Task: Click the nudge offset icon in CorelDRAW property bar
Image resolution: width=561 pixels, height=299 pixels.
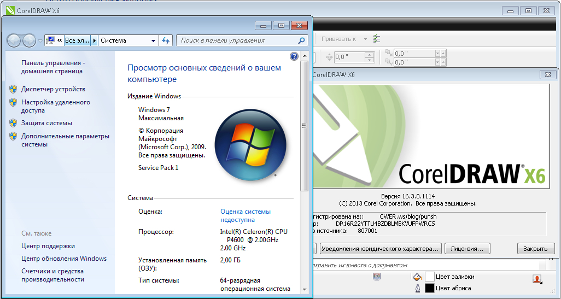Action: pyautogui.click(x=329, y=57)
